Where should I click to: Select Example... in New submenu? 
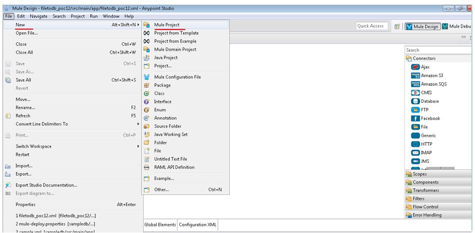pos(185,179)
